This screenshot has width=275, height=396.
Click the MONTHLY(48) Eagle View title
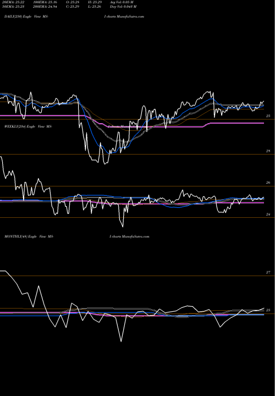click(x=29, y=237)
